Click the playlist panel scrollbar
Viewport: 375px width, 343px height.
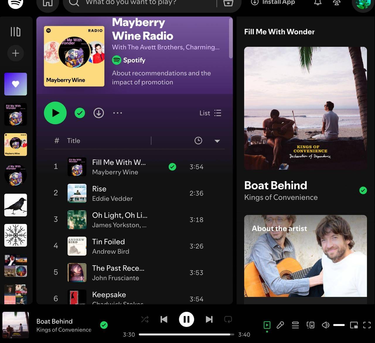[231, 38]
